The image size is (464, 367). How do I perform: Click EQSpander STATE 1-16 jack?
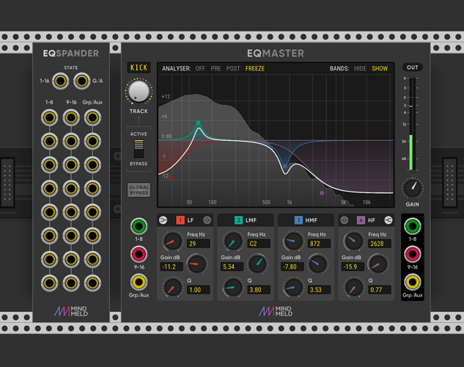[x=60, y=81]
